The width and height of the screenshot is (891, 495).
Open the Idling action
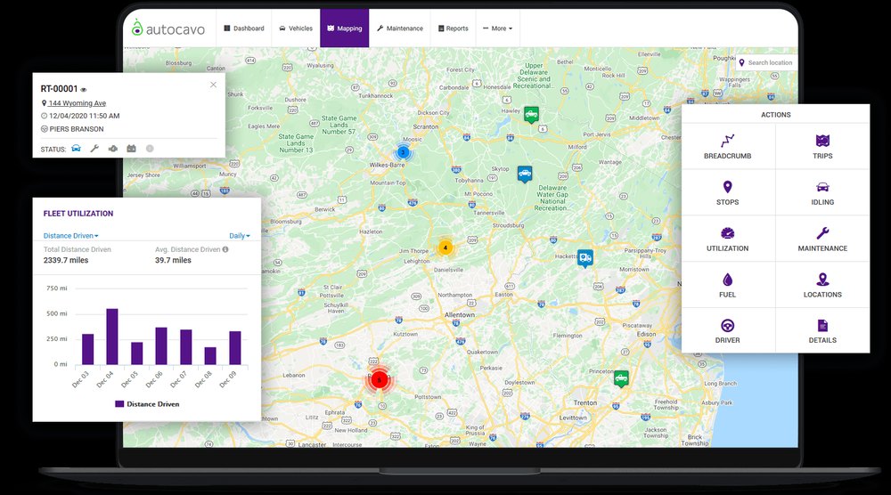[x=822, y=193]
